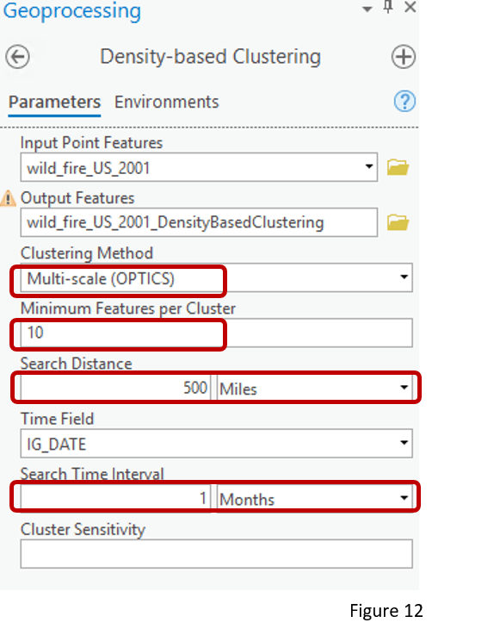Click the back arrow icon
The width and height of the screenshot is (500, 635).
point(17,57)
